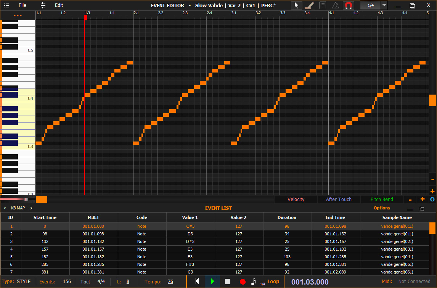Viewport: 437px width, 288px height.
Task: Open the event list view icon
Action: click(322, 5)
